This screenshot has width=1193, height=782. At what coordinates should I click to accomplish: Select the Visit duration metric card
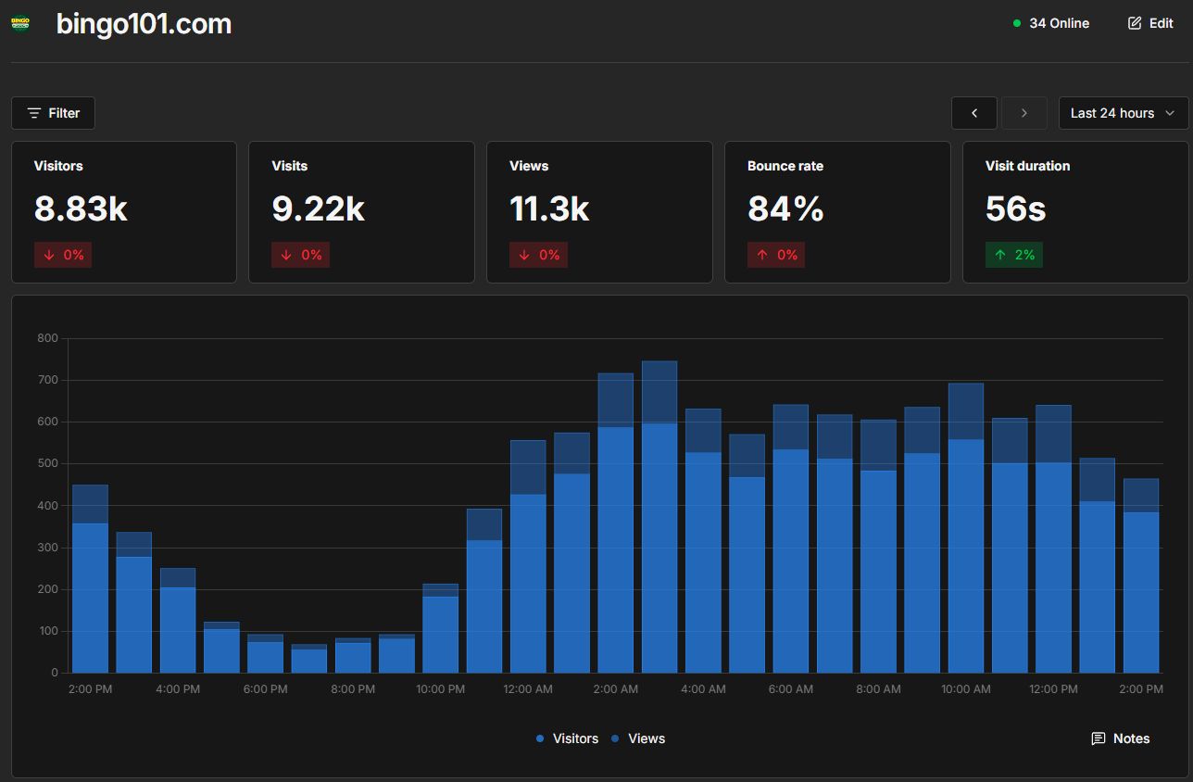[1075, 212]
